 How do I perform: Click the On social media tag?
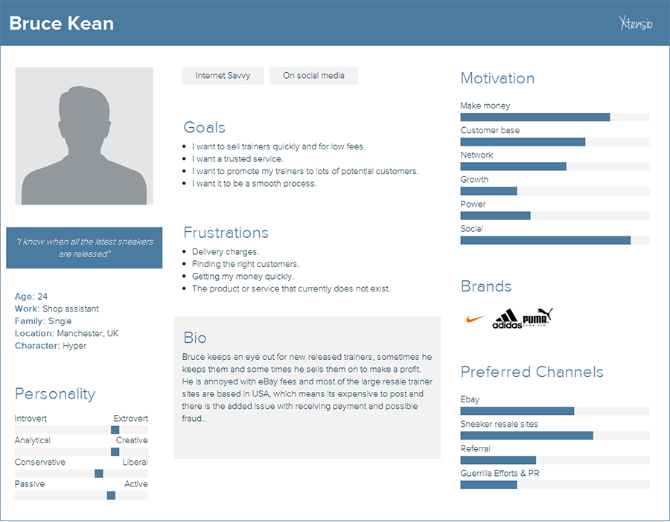tap(313, 76)
